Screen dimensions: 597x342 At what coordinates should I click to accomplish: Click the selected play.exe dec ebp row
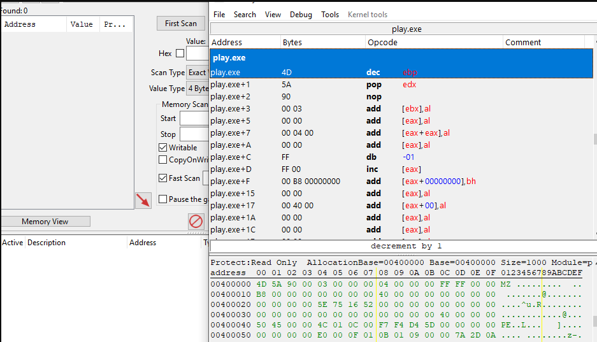(401, 72)
